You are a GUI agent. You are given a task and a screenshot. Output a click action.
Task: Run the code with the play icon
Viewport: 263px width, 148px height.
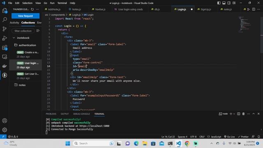(249, 9)
